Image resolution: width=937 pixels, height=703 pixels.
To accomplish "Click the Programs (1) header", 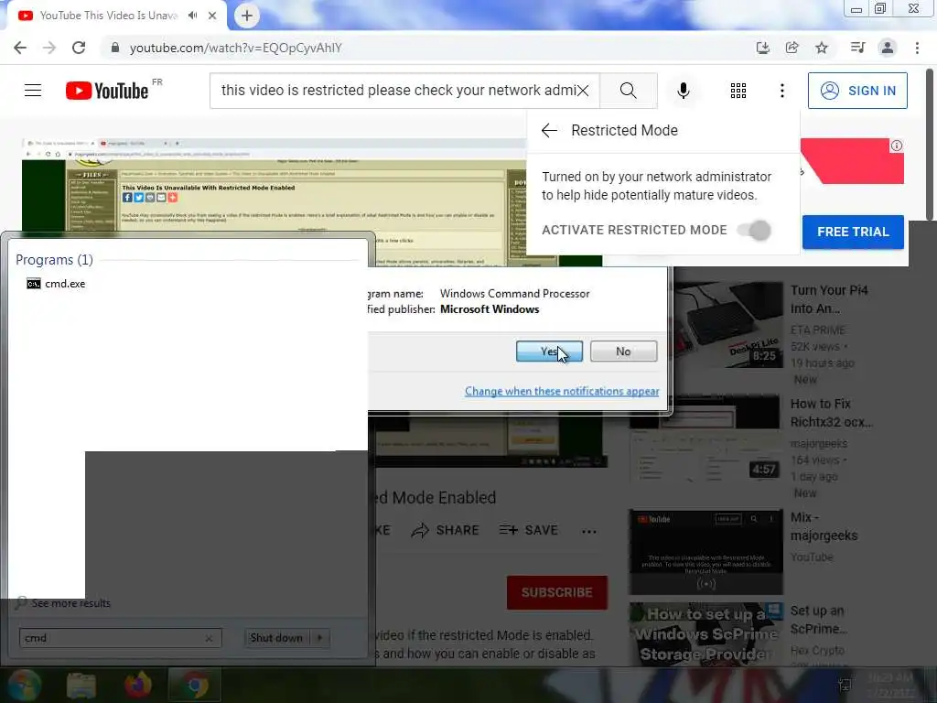I will pyautogui.click(x=54, y=260).
